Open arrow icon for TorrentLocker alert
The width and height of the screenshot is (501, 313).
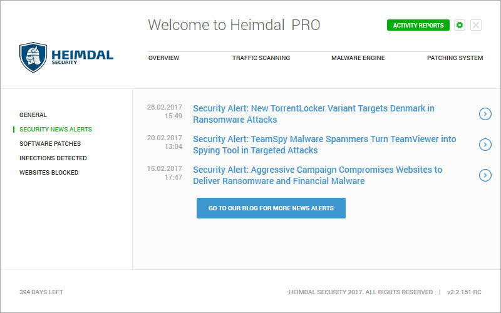click(x=485, y=114)
